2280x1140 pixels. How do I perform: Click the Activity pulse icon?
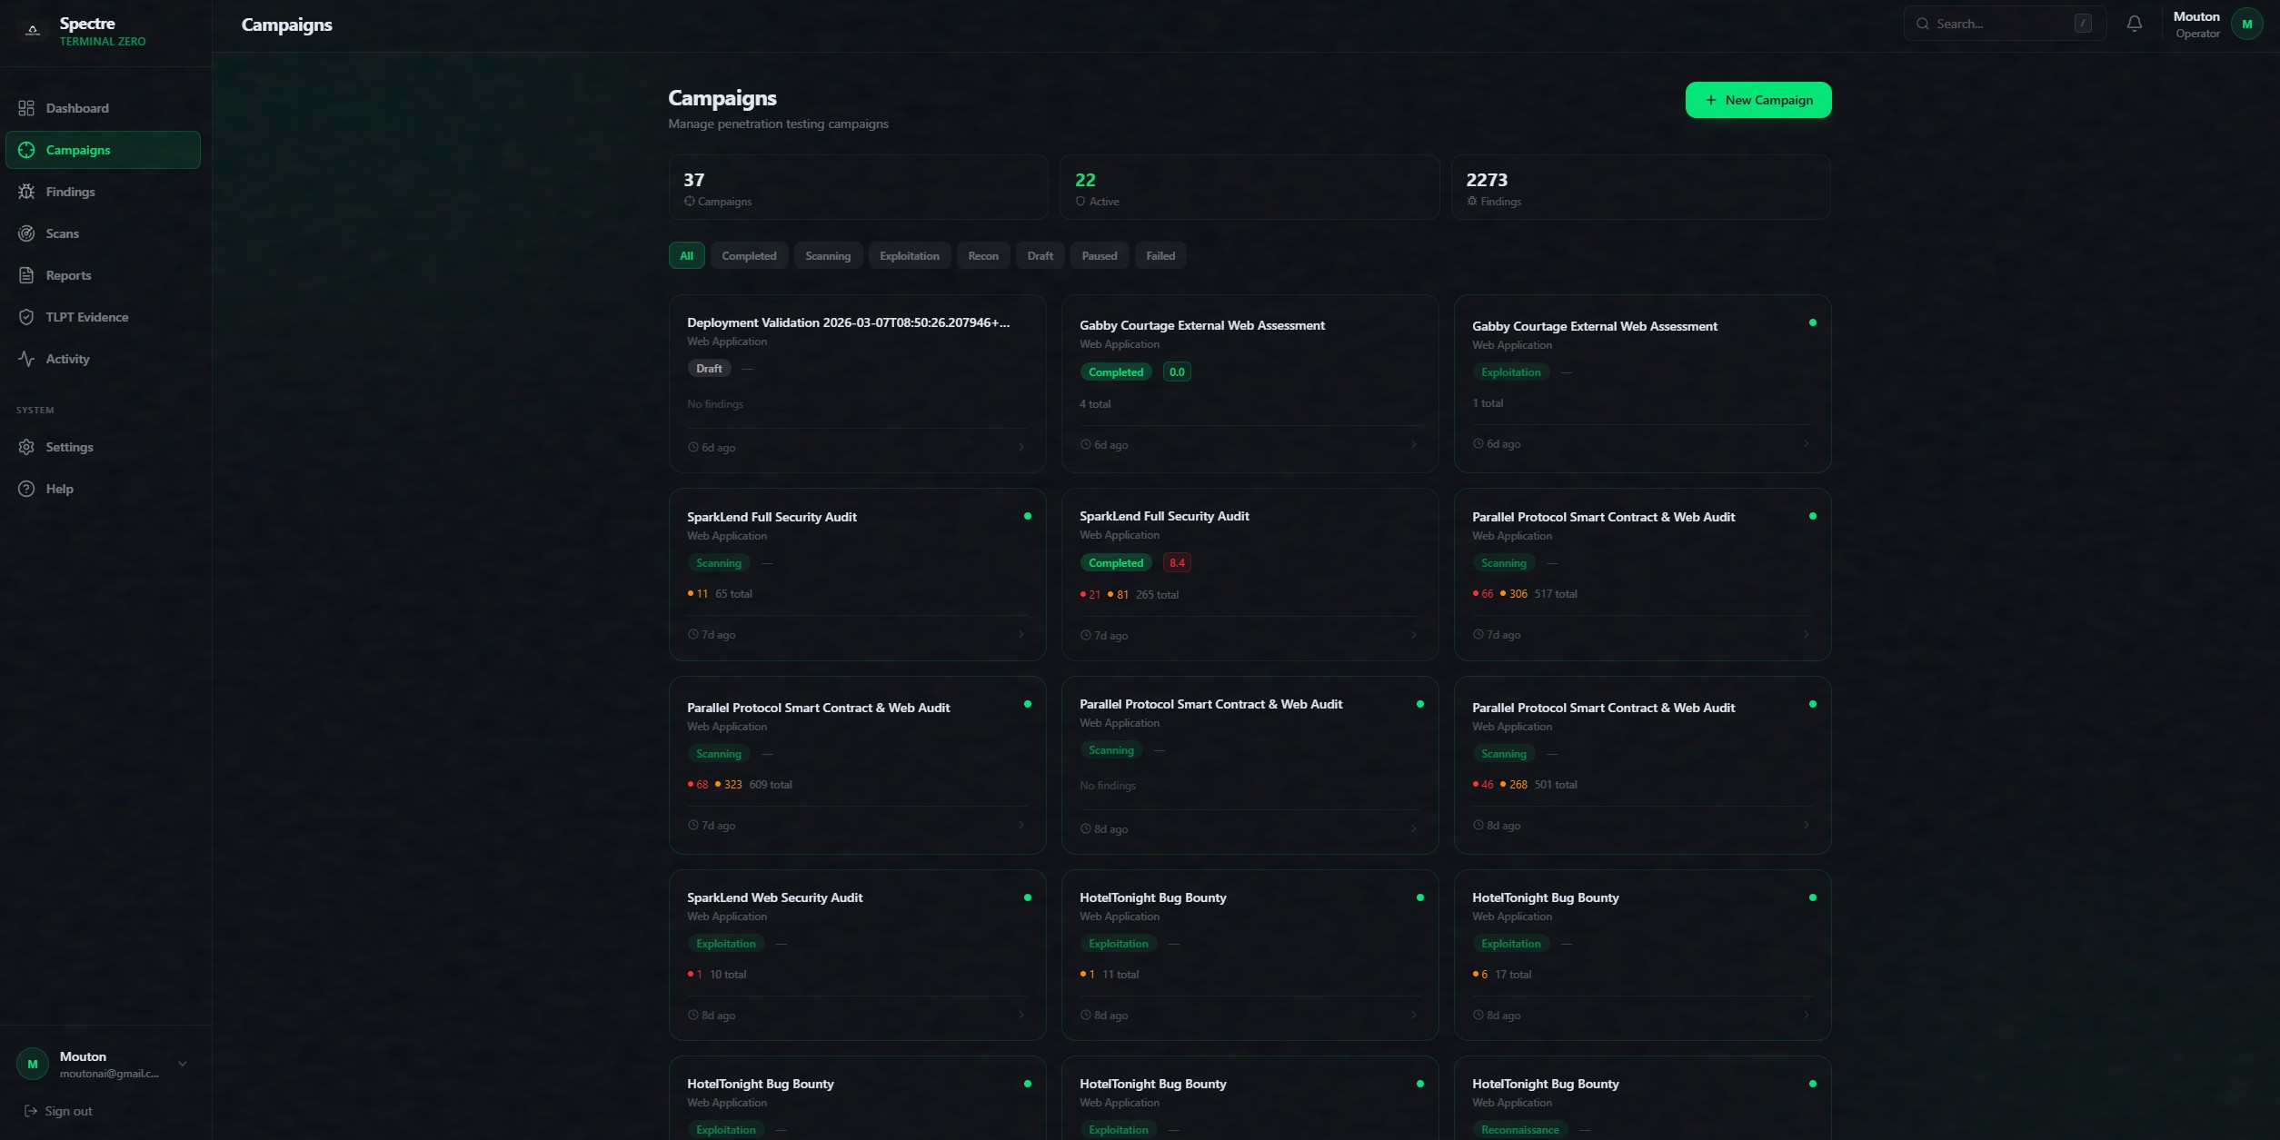click(26, 359)
